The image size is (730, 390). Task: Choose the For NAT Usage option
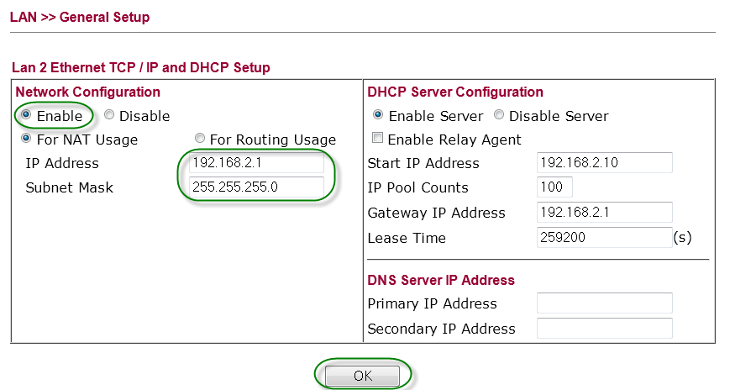(26, 139)
